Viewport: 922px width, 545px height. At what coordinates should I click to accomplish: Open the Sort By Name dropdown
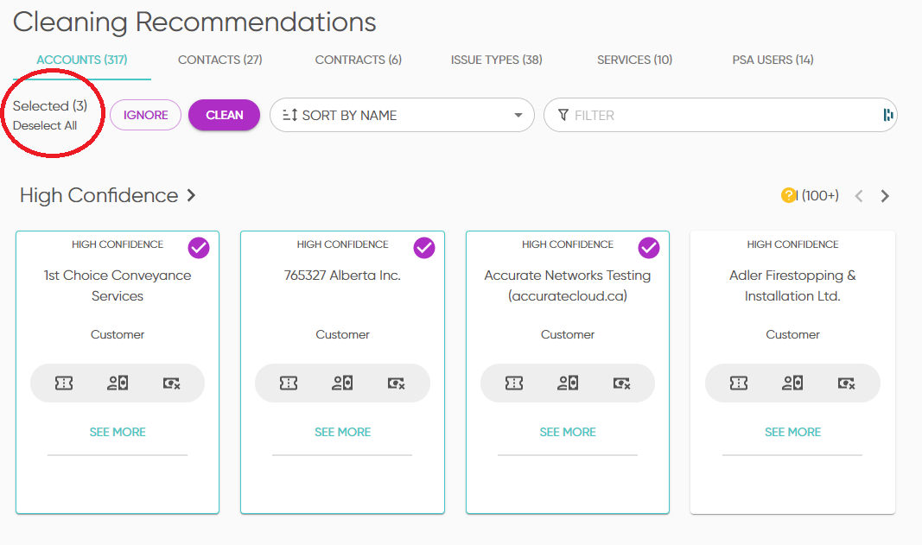(402, 115)
